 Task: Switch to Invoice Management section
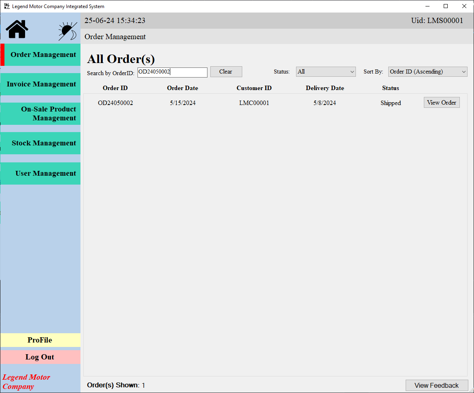click(40, 84)
